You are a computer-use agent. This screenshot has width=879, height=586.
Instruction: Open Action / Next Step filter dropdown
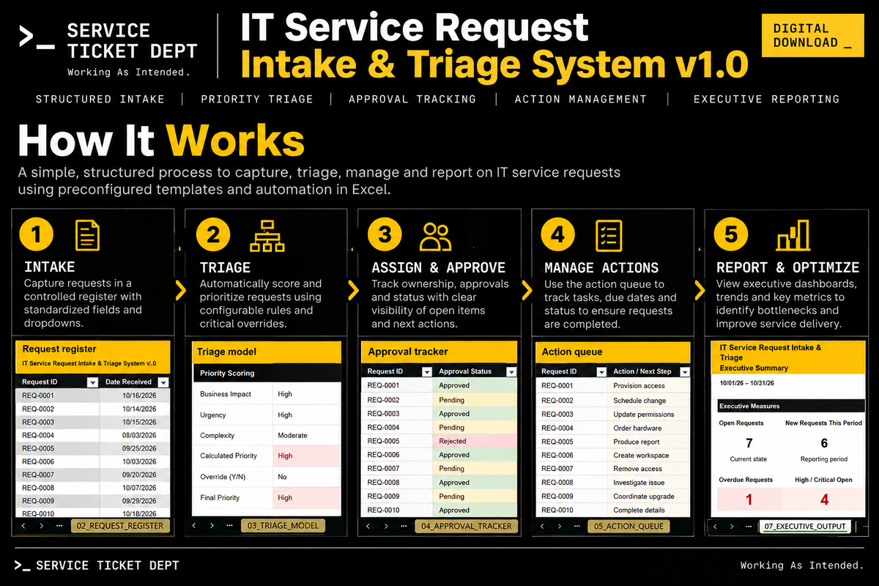pos(684,371)
